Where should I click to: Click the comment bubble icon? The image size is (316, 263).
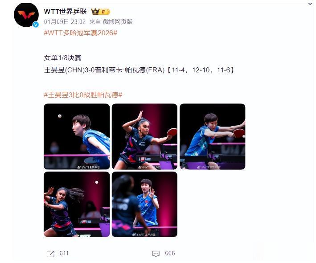tap(156, 254)
